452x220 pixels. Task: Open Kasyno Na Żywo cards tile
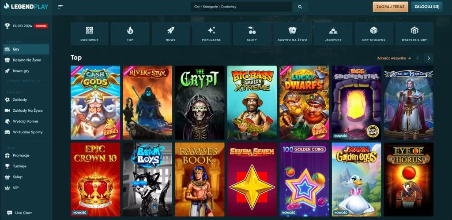point(292,34)
